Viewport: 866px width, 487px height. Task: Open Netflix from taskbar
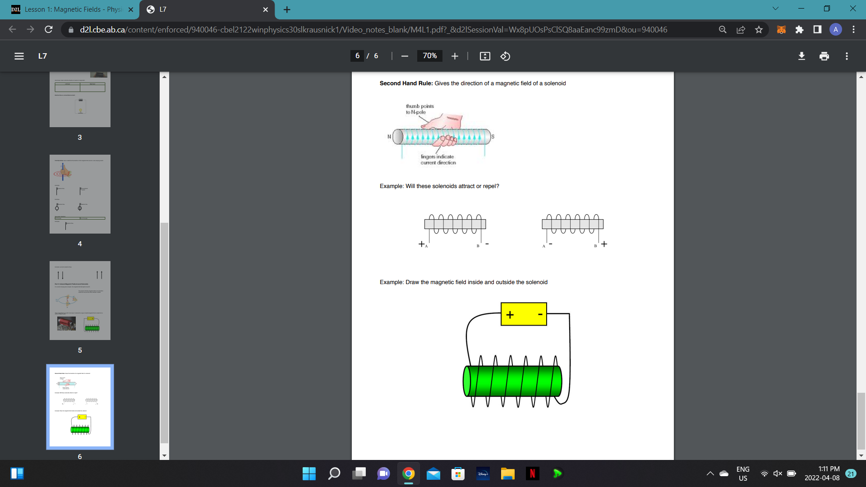(x=533, y=473)
